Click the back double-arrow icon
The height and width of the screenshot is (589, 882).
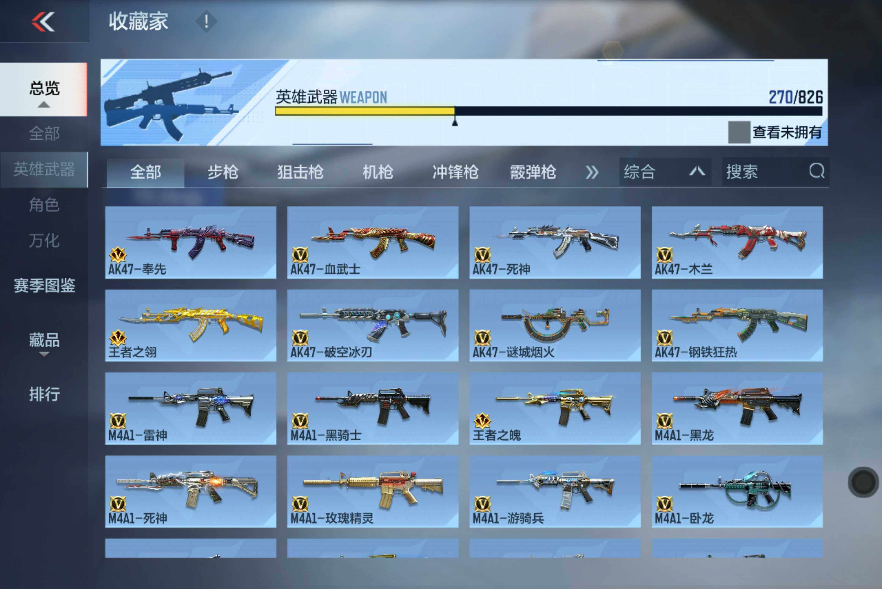[43, 22]
